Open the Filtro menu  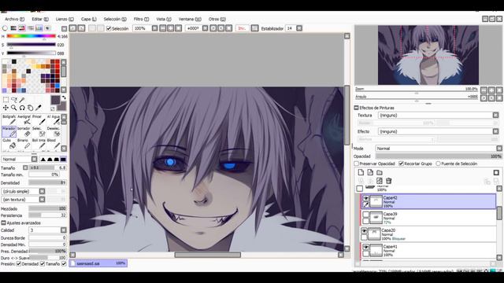(x=141, y=19)
